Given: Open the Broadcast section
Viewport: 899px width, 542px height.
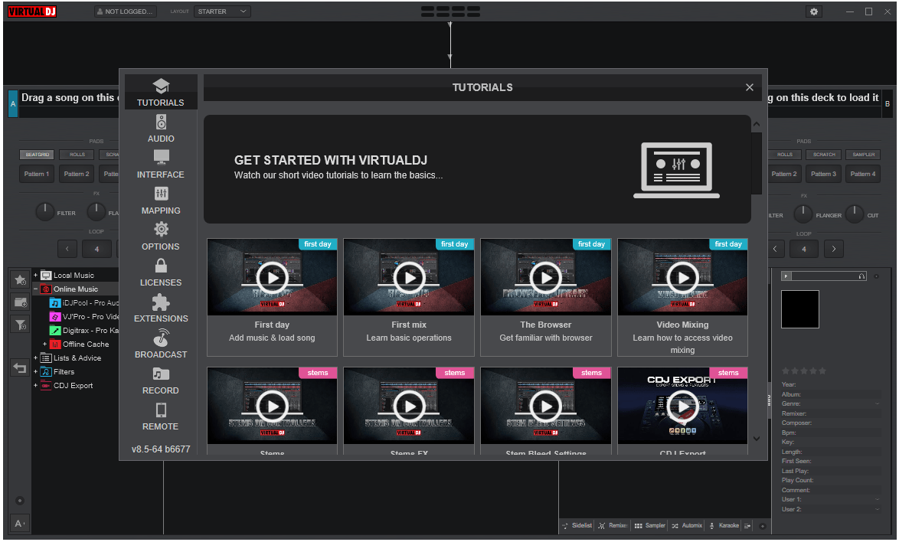Looking at the screenshot, I should click(x=161, y=344).
